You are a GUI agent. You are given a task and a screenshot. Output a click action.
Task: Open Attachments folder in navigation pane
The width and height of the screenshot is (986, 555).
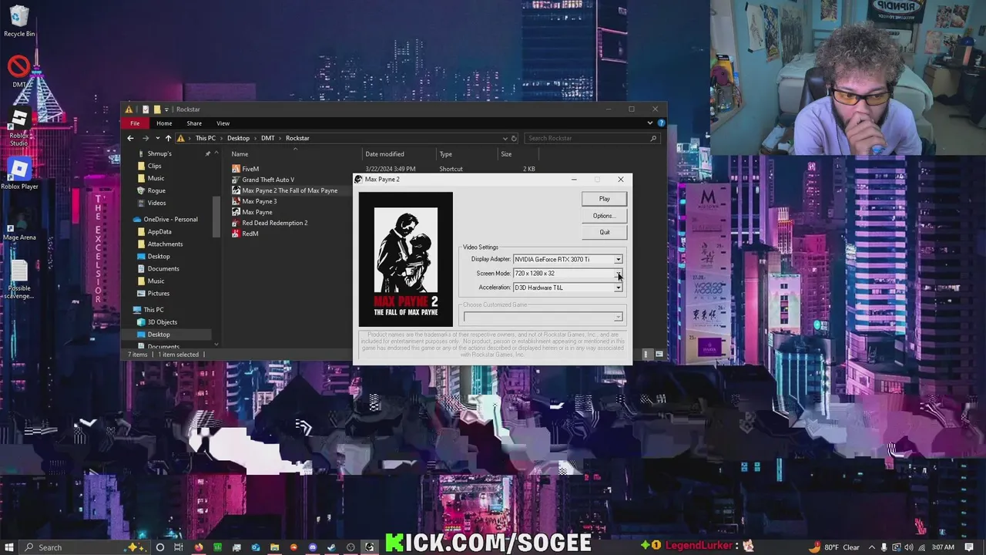[165, 244]
